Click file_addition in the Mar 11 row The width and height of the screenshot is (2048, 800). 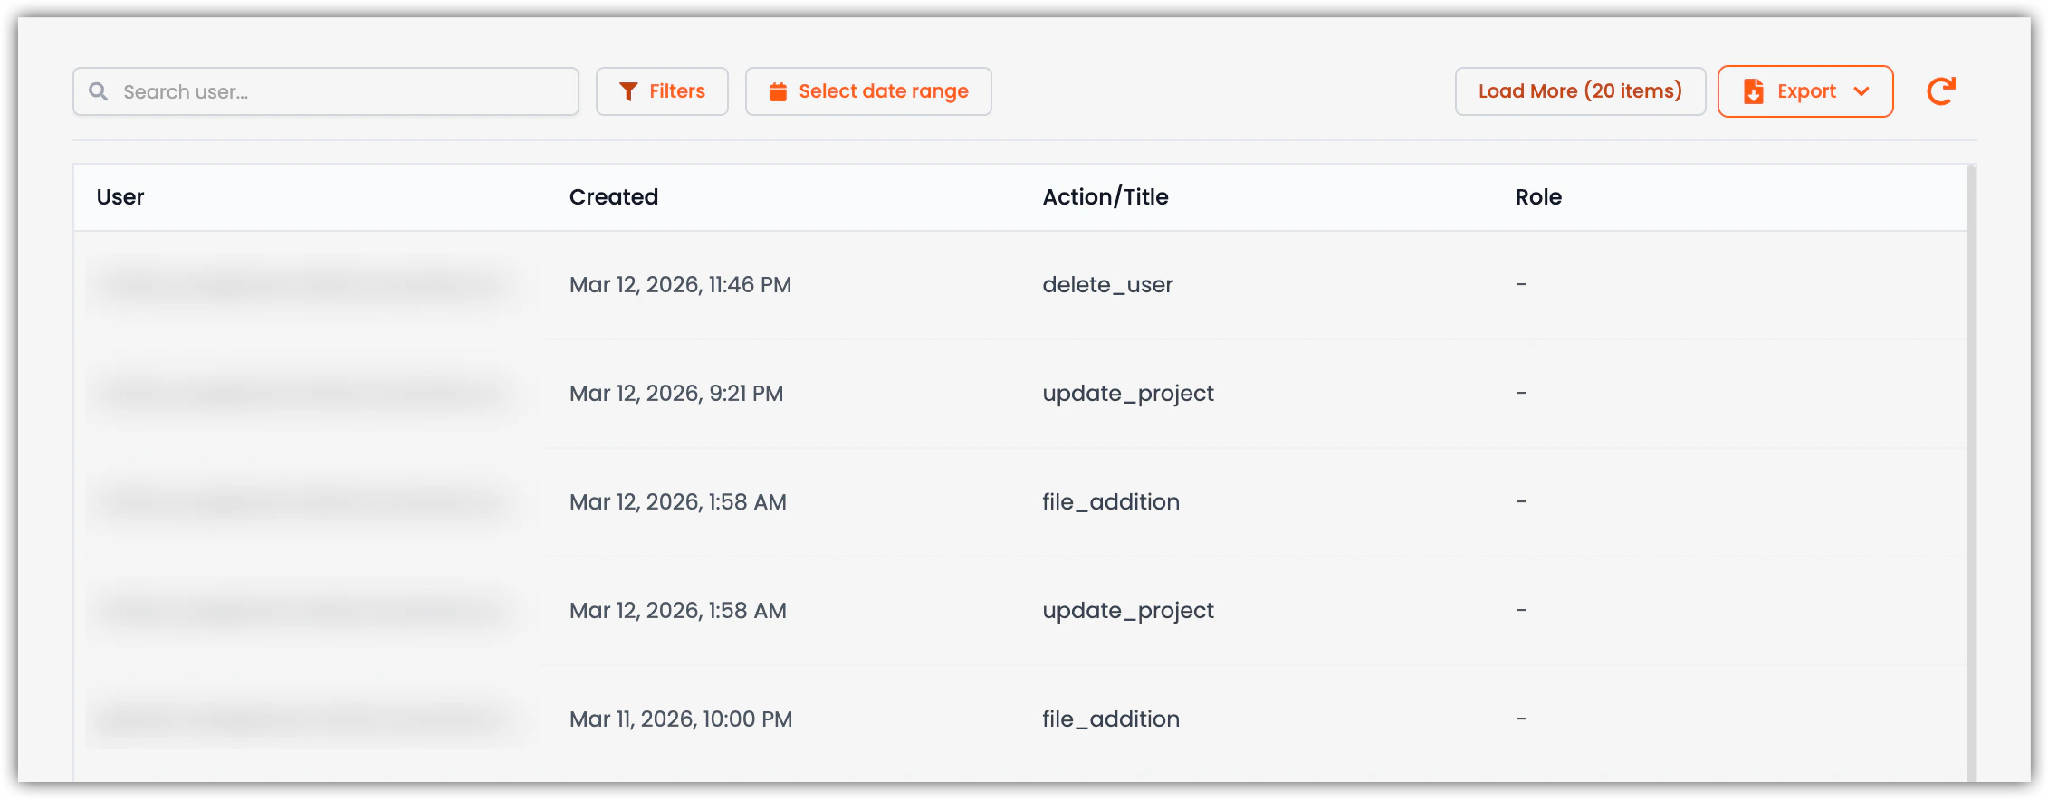[x=1111, y=719]
